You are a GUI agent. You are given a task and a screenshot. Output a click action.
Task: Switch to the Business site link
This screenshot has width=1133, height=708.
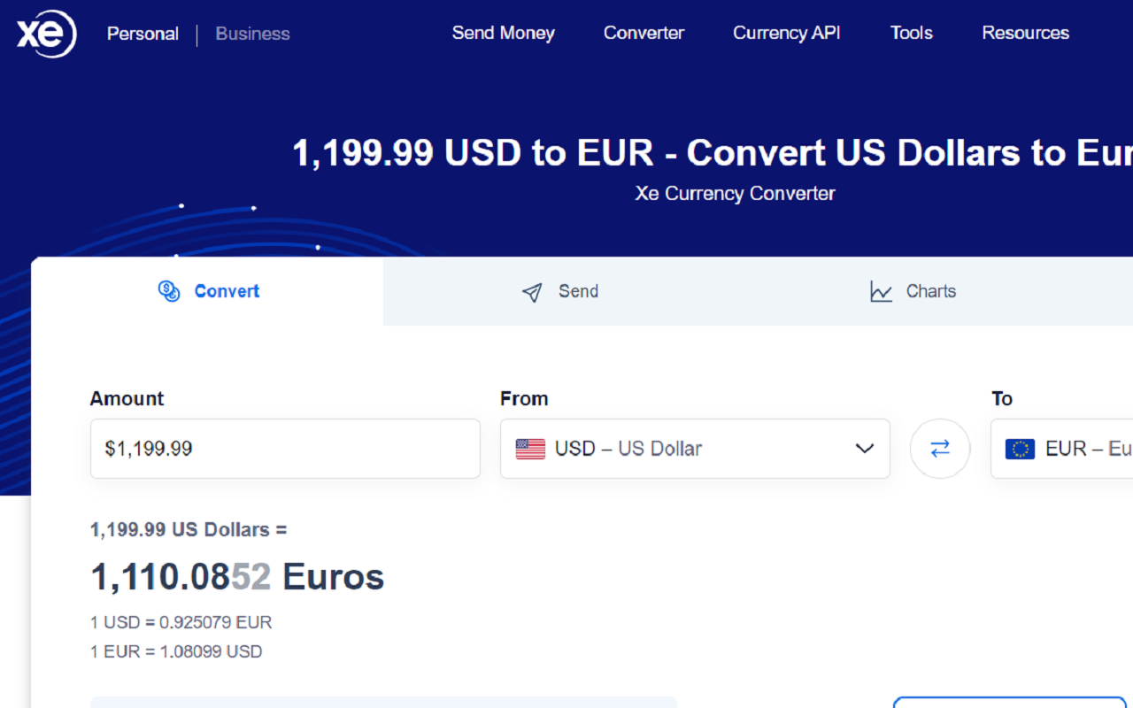click(252, 34)
